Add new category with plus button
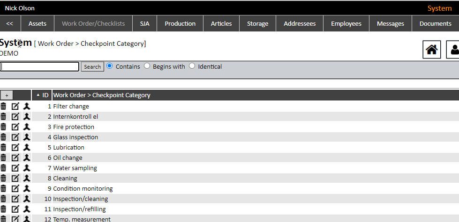The width and height of the screenshot is (459, 222). pyautogui.click(x=7, y=95)
